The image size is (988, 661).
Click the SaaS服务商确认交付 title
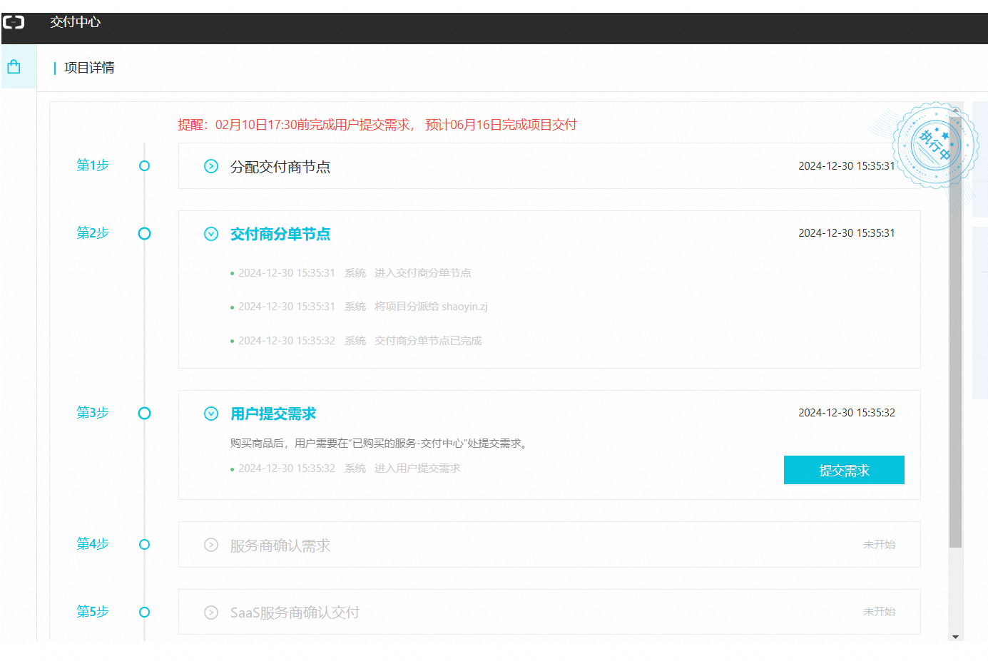click(295, 613)
